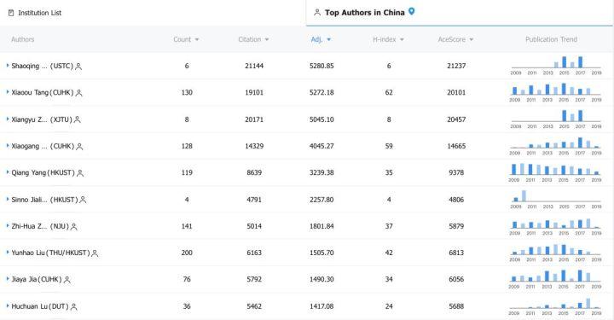
Task: Open profile icon for Qiang Yang (HKUST)
Action: point(80,172)
